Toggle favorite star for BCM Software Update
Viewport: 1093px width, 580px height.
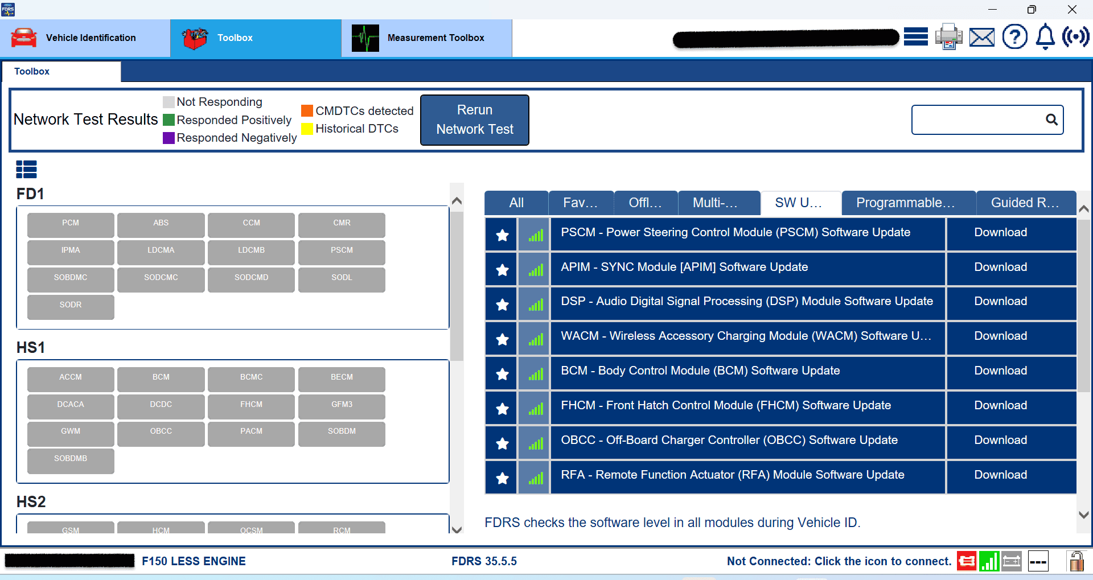(502, 374)
